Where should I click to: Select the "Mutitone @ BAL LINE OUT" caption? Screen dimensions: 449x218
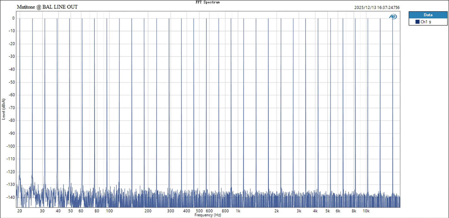click(47, 7)
